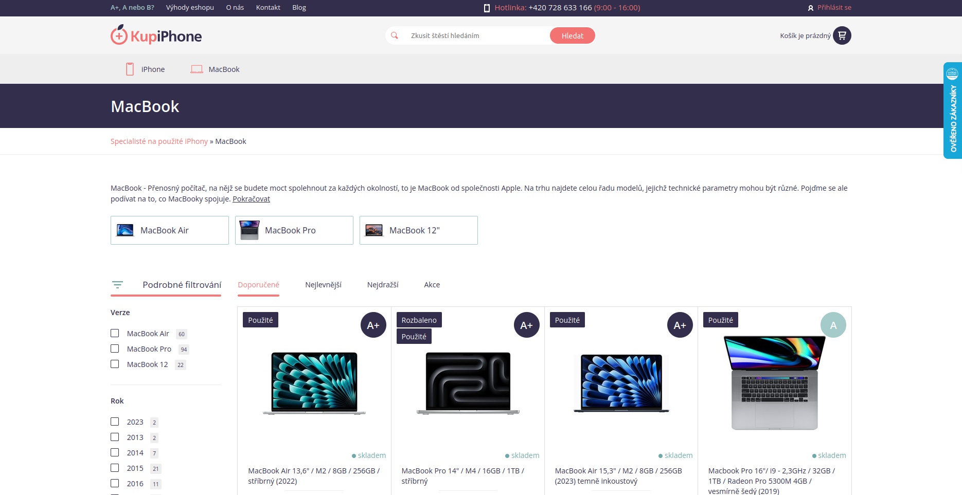Viewport: 962px width, 495px height.
Task: Enable the 2015 year filter
Action: pyautogui.click(x=115, y=468)
